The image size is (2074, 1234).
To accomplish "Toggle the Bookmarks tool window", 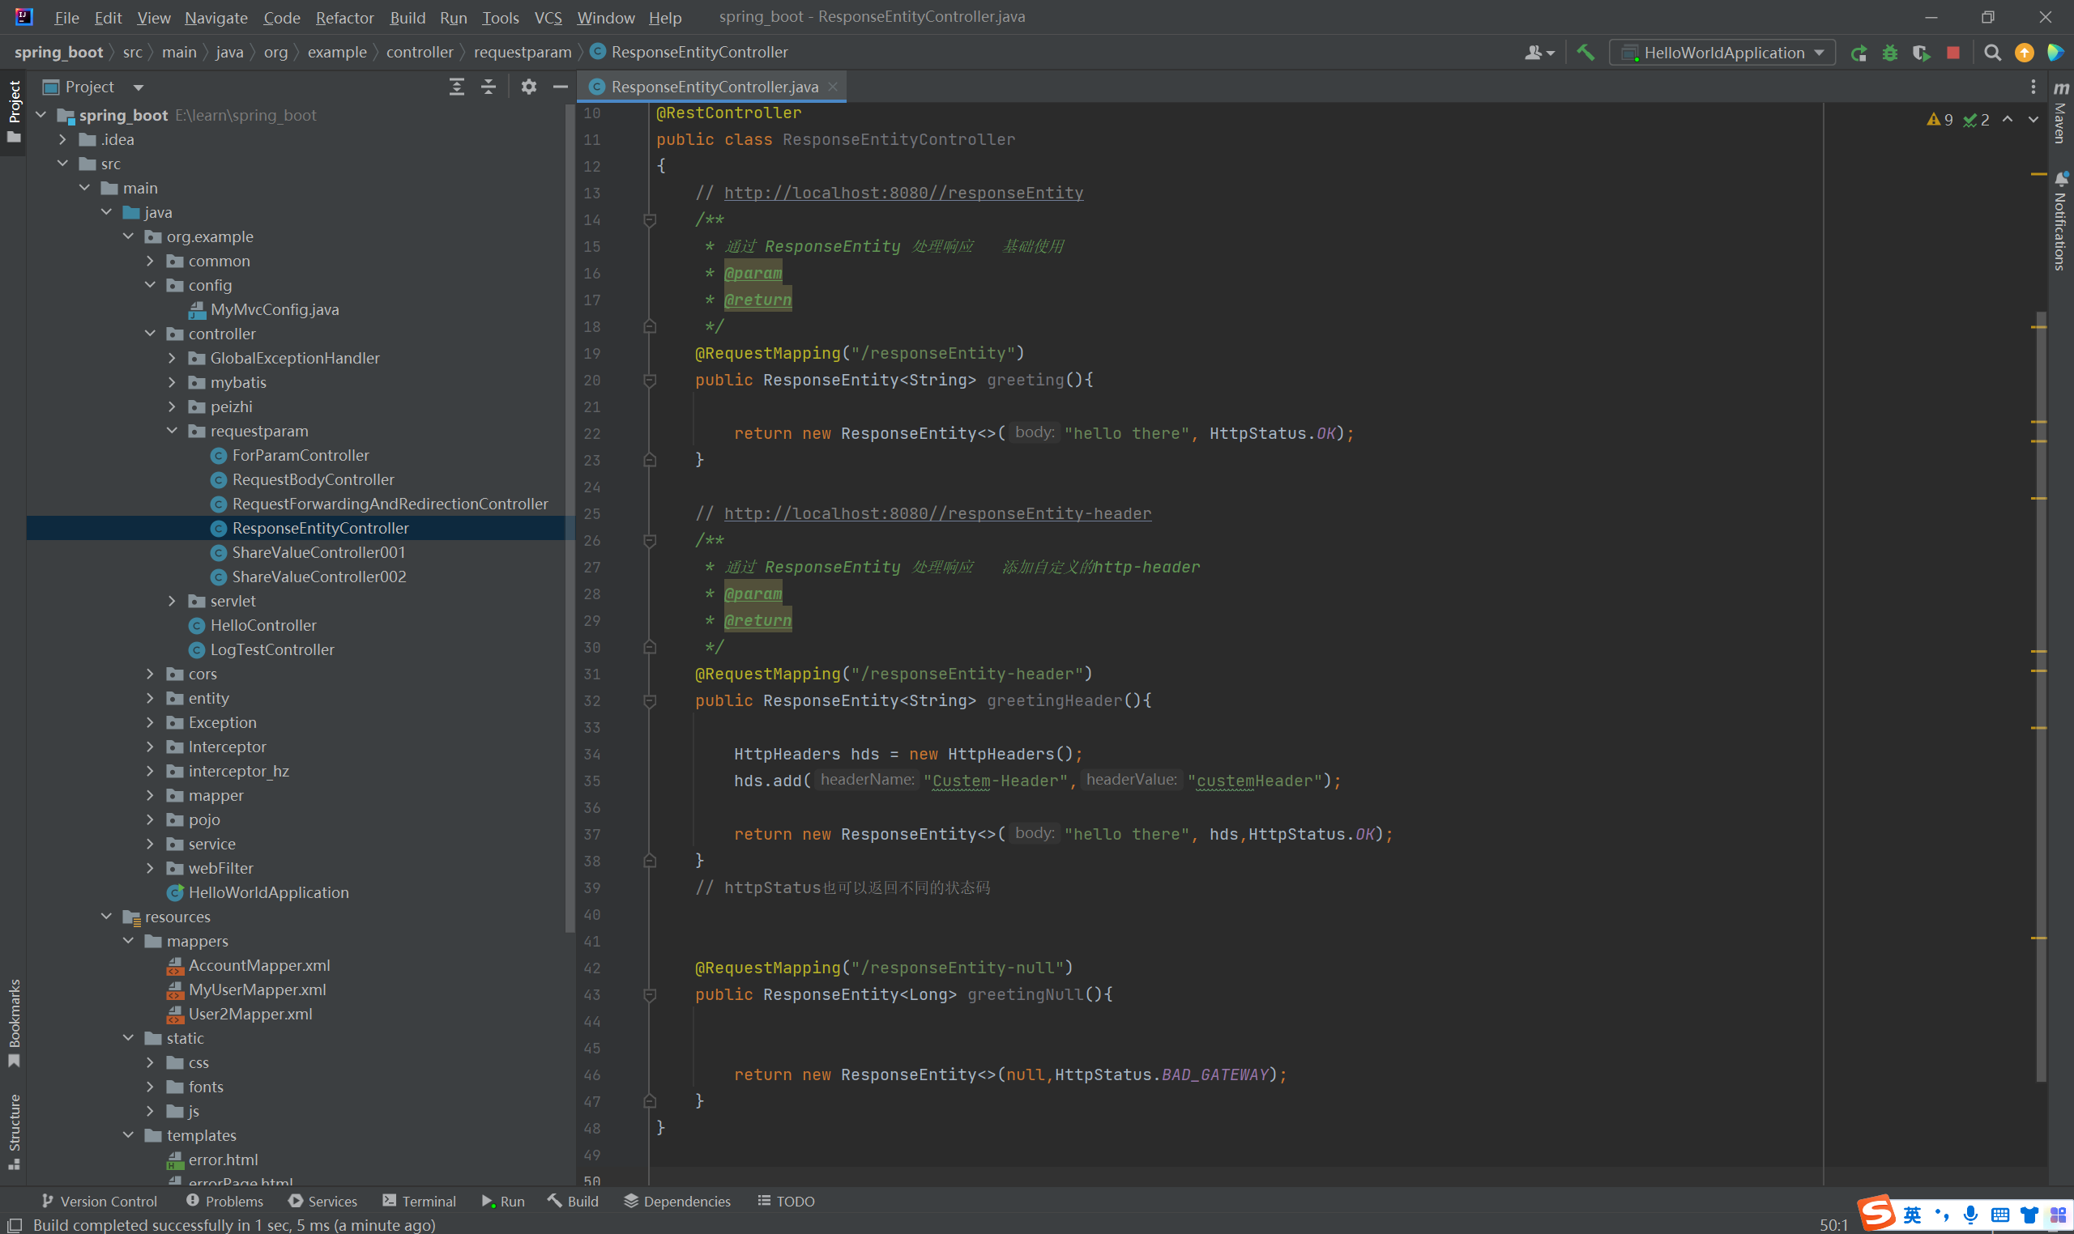I will click(x=14, y=1021).
